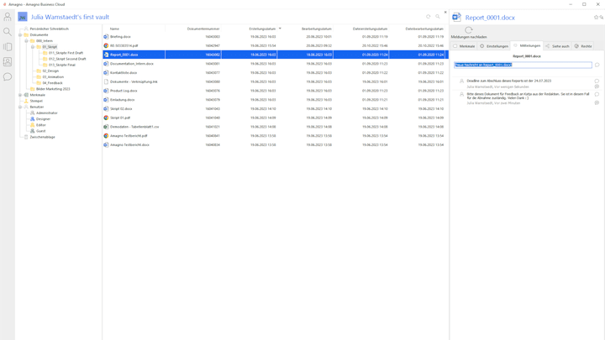Refresh the file list with the reload icon
Screen dimensions: 605x340
428,17
